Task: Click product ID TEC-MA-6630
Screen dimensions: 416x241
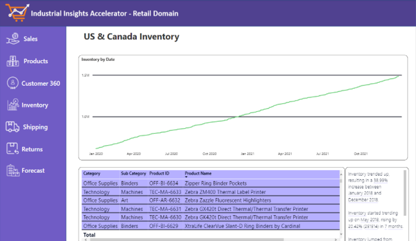Action: (165, 217)
